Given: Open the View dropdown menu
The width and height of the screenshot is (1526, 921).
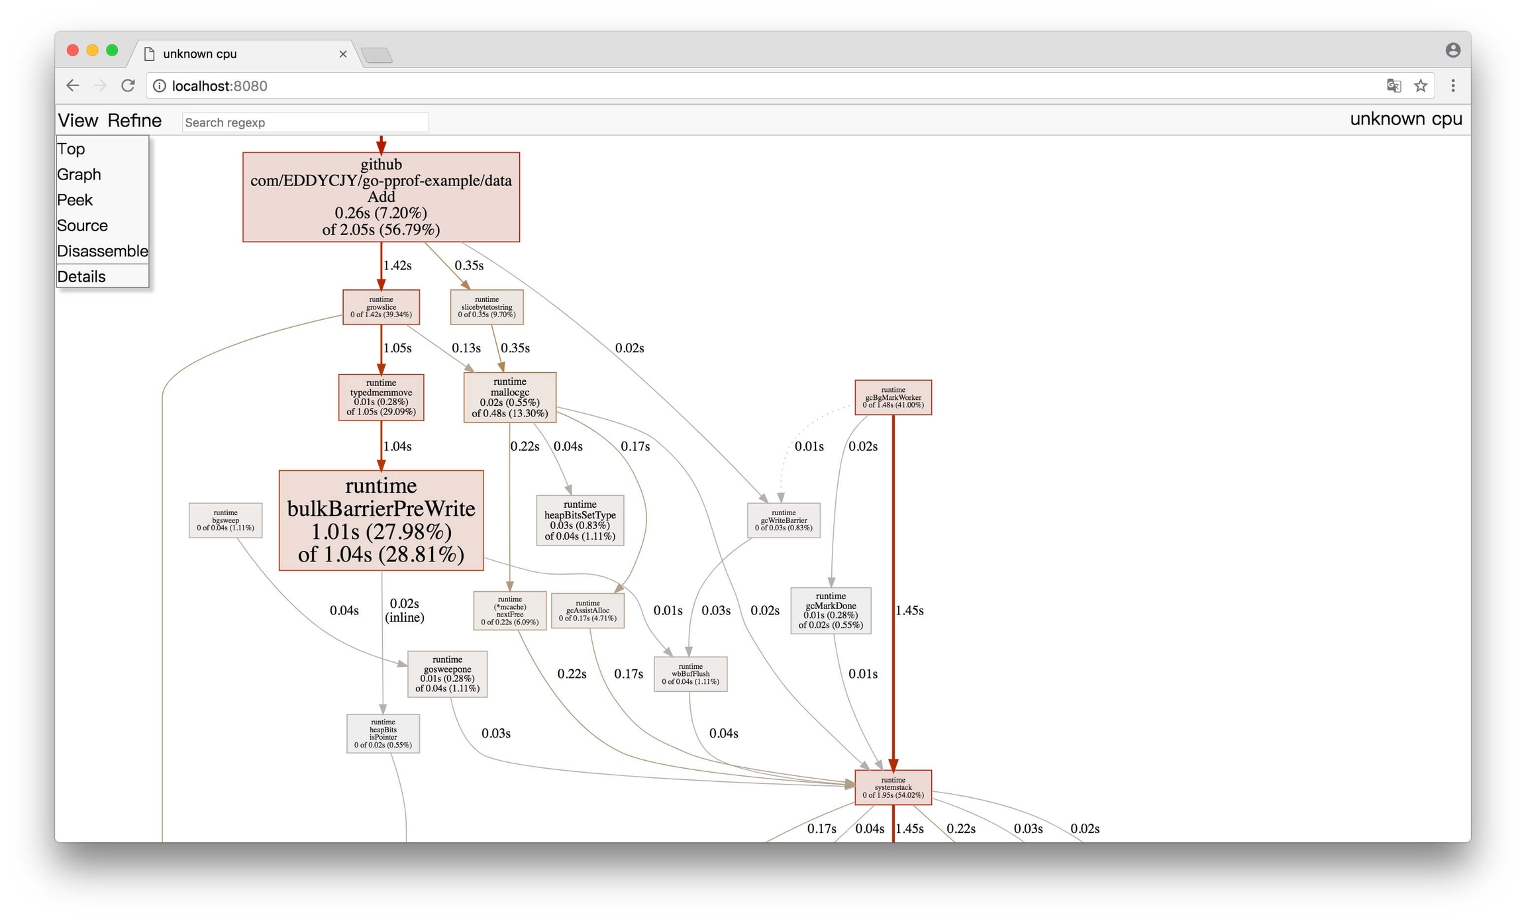Looking at the screenshot, I should [77, 121].
